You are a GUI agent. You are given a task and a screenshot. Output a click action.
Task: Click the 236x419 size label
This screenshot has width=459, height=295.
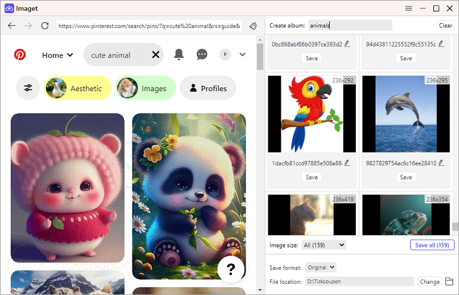click(343, 199)
